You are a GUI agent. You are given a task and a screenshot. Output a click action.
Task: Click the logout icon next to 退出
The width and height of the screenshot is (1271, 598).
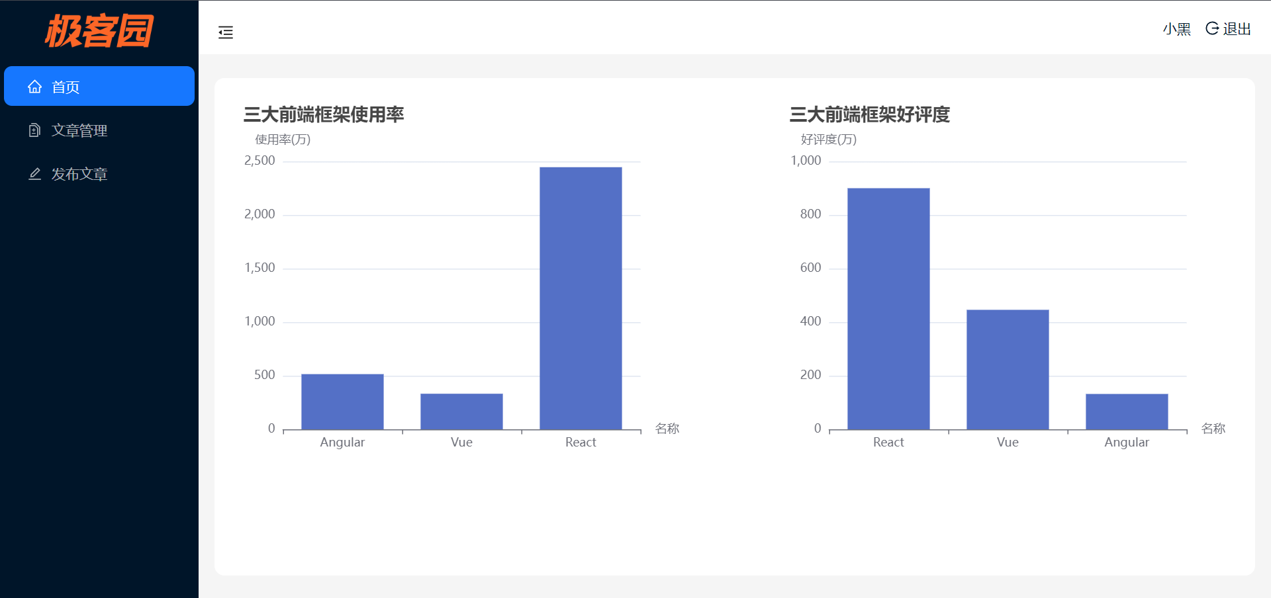tap(1212, 28)
